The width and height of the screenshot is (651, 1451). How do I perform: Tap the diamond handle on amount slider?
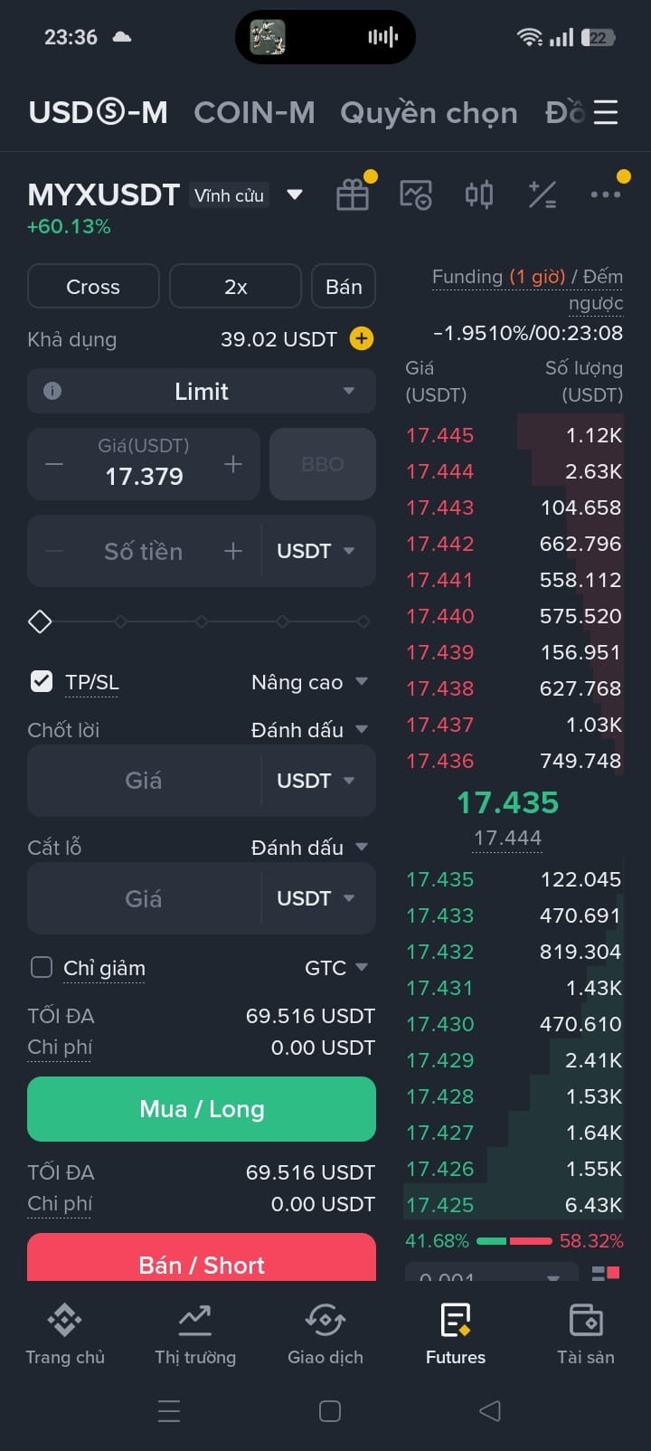click(40, 621)
